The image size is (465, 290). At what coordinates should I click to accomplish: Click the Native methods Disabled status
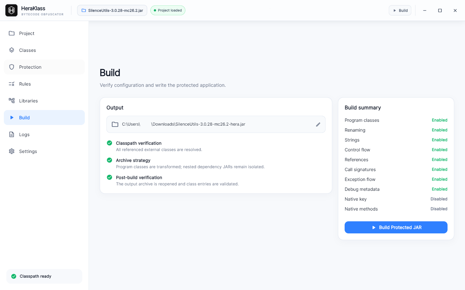pos(439,209)
